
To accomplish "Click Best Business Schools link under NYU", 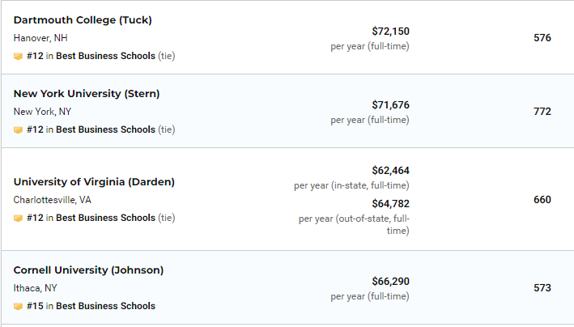I will coord(105,130).
